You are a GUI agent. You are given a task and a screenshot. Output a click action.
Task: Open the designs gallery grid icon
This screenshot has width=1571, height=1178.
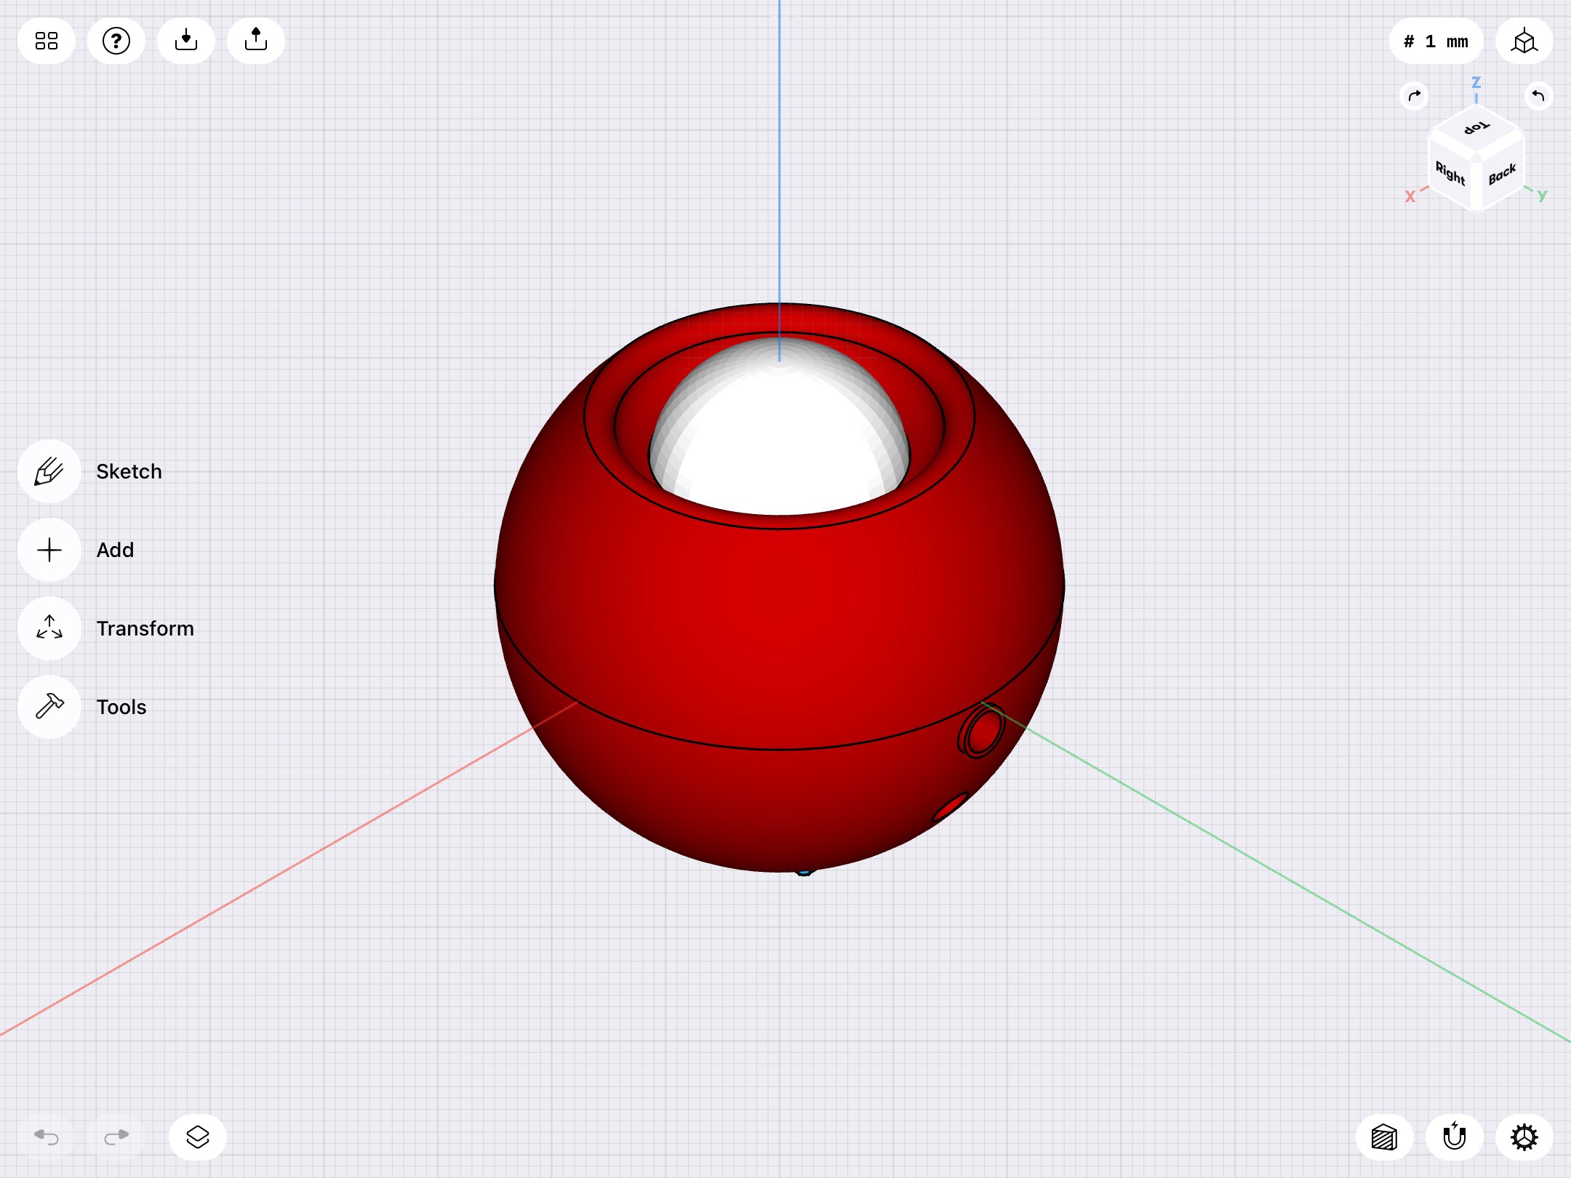point(47,41)
